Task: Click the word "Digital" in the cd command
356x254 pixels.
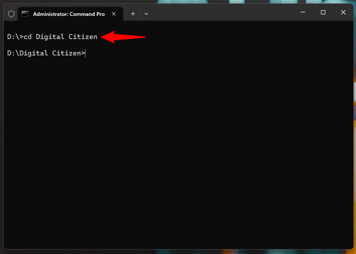Action: tap(50, 37)
